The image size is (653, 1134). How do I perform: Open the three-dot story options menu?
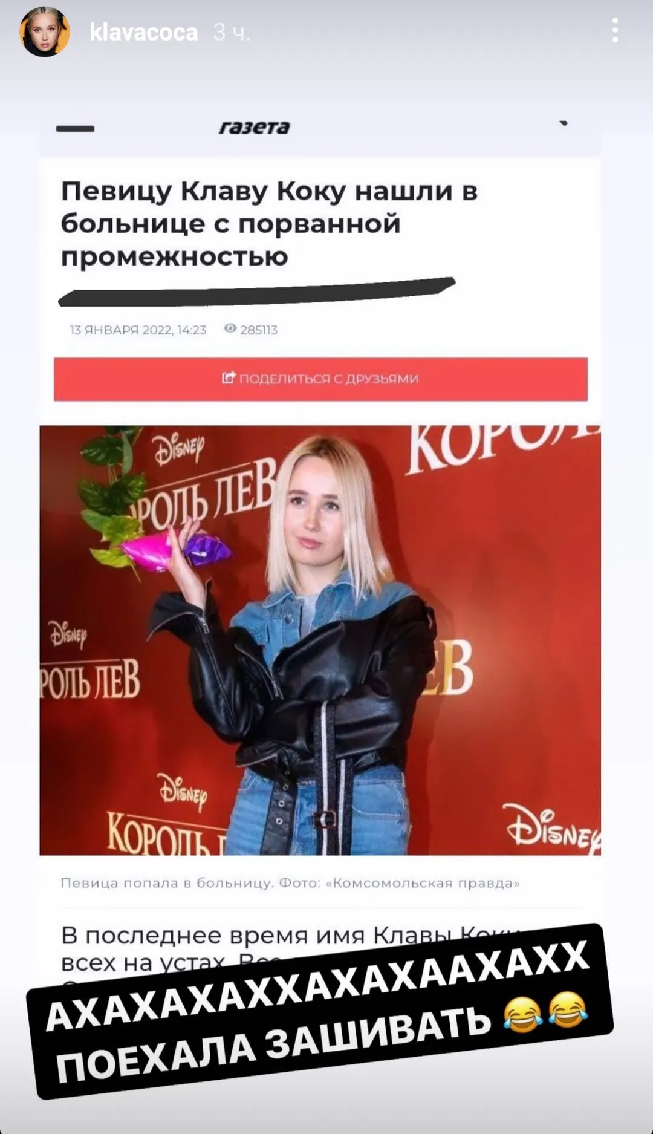[615, 30]
